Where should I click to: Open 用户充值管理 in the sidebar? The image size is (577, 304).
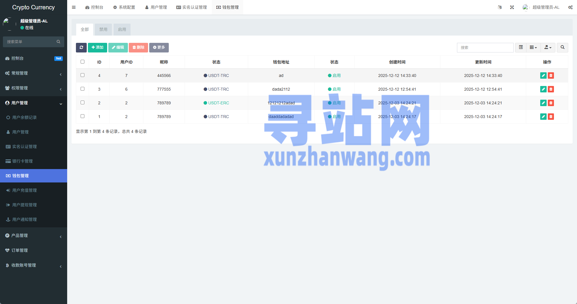click(x=25, y=190)
